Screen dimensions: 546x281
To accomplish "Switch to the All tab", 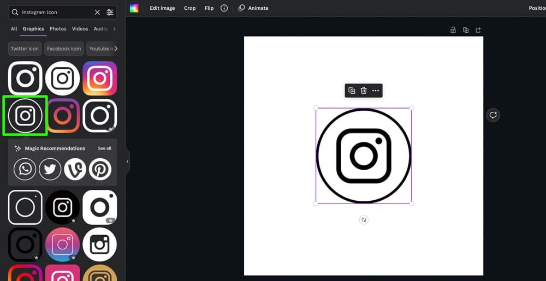I will click(x=14, y=29).
